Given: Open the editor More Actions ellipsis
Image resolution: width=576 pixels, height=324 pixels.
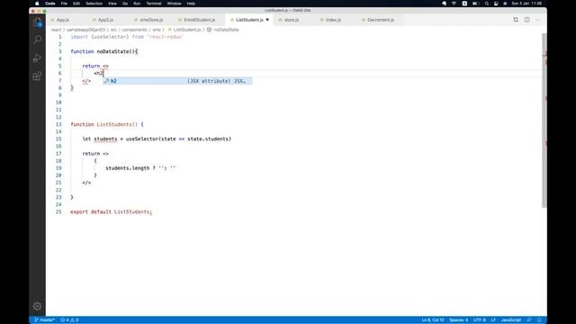Looking at the screenshot, I should [538, 20].
